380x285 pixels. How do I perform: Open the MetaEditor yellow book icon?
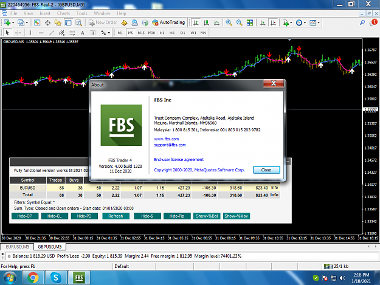point(124,22)
